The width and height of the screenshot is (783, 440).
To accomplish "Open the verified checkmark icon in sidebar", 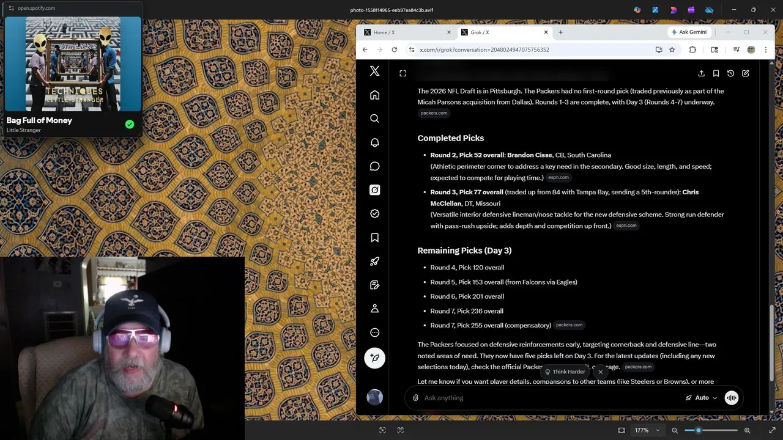I will 374,214.
